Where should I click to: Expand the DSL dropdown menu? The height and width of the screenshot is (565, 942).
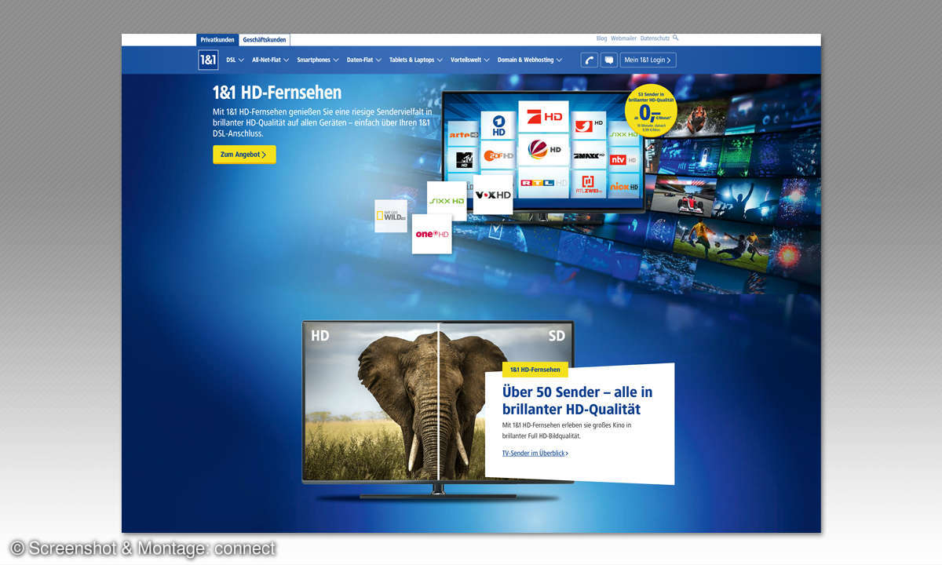click(235, 60)
